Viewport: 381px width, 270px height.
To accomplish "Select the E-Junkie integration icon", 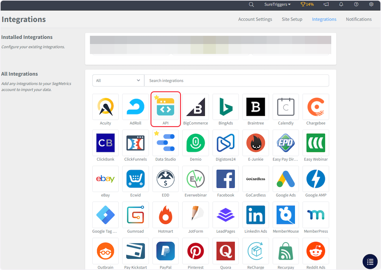I will tap(256, 143).
